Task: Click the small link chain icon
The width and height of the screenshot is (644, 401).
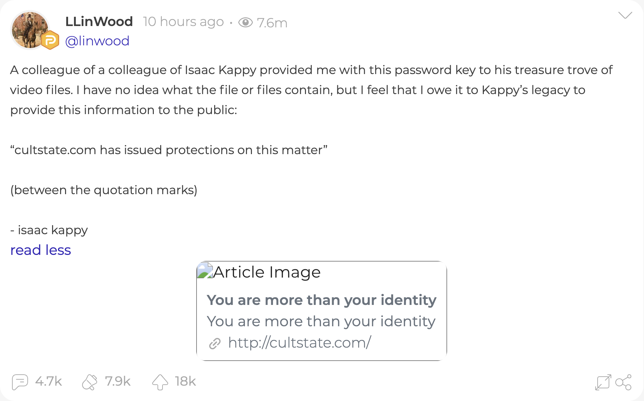Action: (x=215, y=343)
